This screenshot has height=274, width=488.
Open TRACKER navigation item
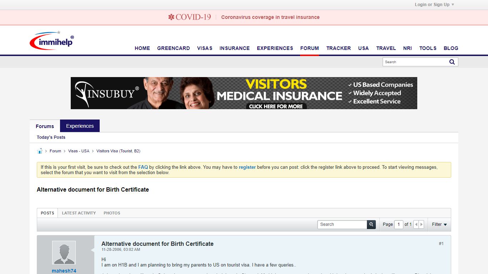click(339, 48)
